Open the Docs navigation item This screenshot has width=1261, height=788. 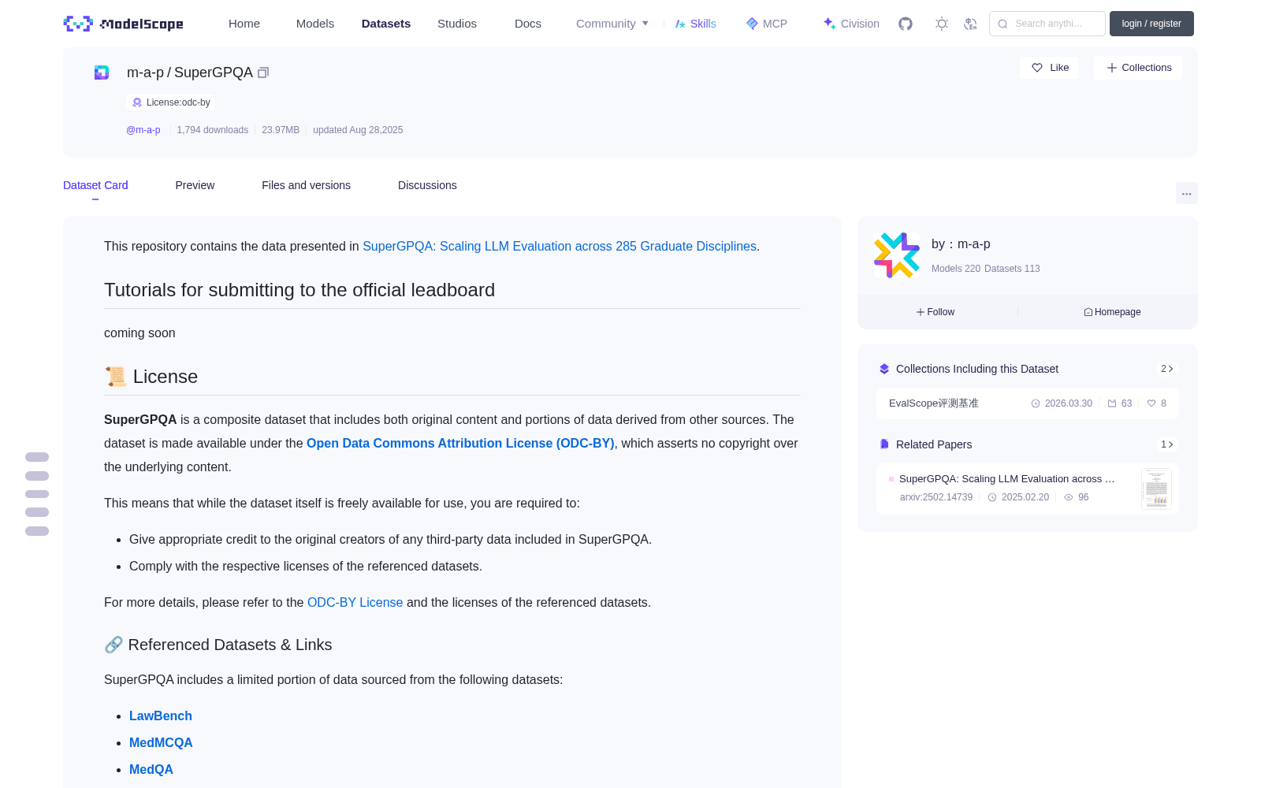click(528, 24)
